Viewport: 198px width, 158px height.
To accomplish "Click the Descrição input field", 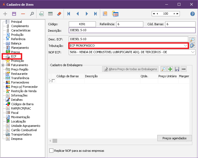I will tap(132, 30).
